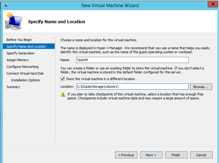219x163 pixels.
Task: Close the wizard with the red X
Action: coord(213,4)
